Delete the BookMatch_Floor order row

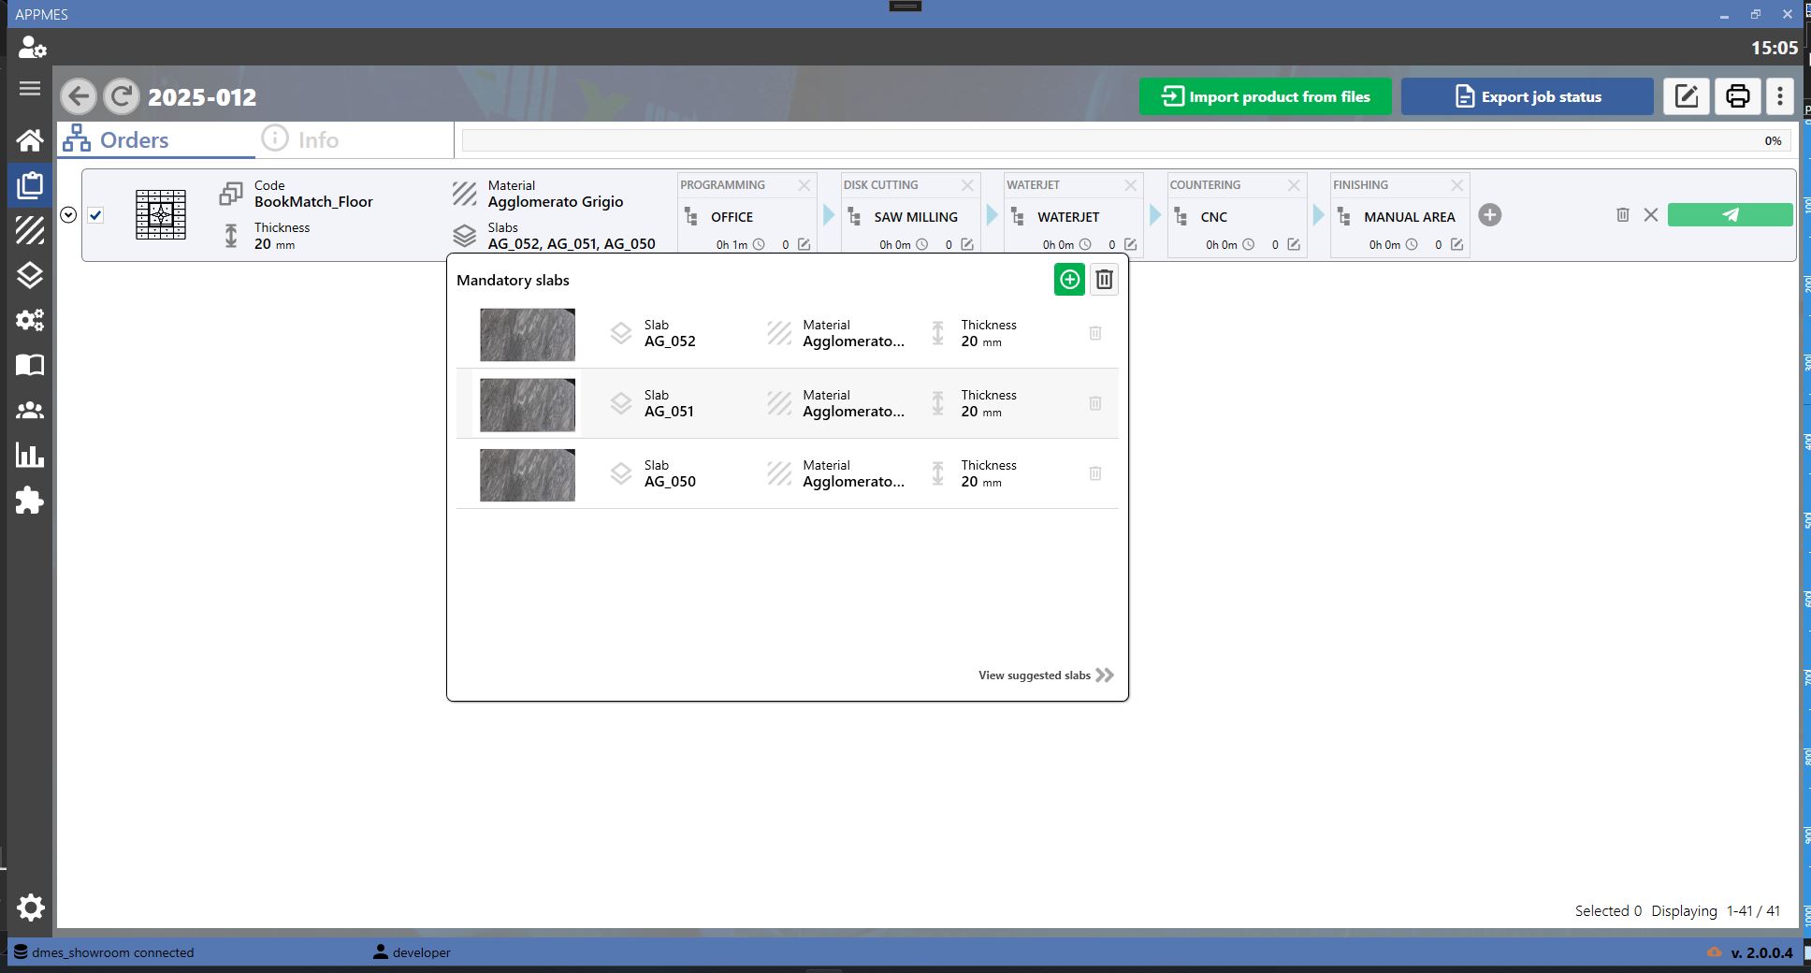click(x=1623, y=215)
